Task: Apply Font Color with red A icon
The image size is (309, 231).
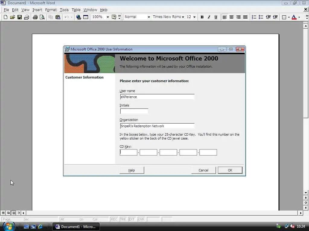Action: click(294, 17)
